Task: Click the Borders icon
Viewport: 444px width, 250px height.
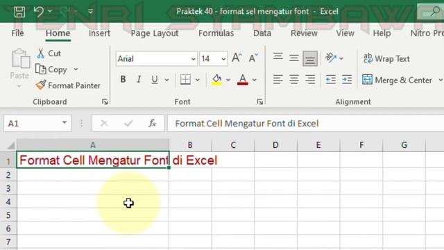Action: click(x=185, y=80)
